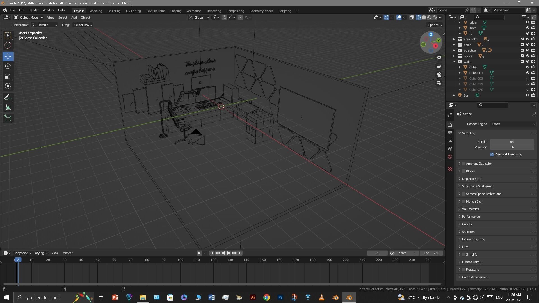539x303 pixels.
Task: Expand the pc setup collection
Action: [x=454, y=50]
